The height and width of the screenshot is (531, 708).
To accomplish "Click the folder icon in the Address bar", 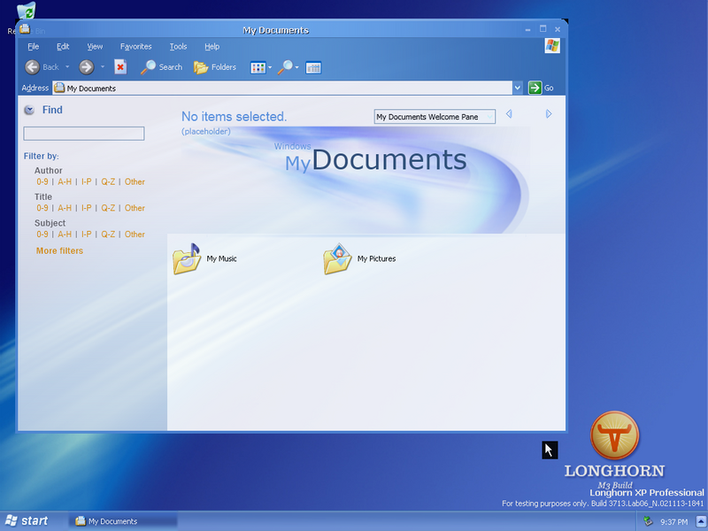I will pos(59,88).
